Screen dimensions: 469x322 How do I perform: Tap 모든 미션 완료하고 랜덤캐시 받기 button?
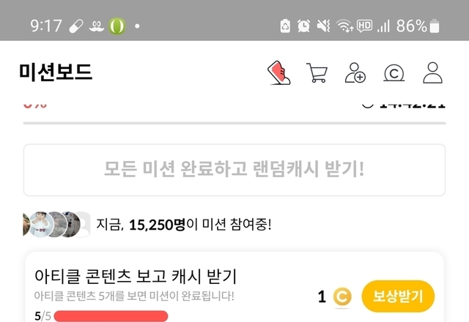(234, 170)
